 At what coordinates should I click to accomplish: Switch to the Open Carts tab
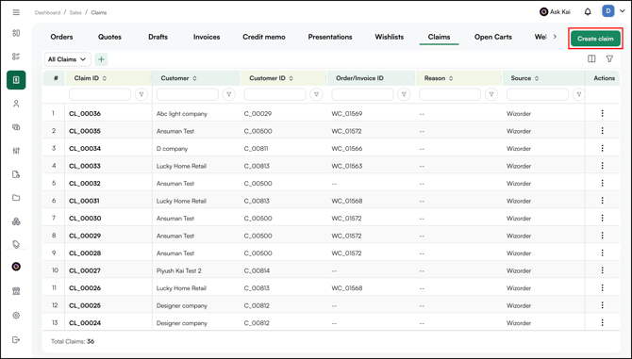[493, 37]
